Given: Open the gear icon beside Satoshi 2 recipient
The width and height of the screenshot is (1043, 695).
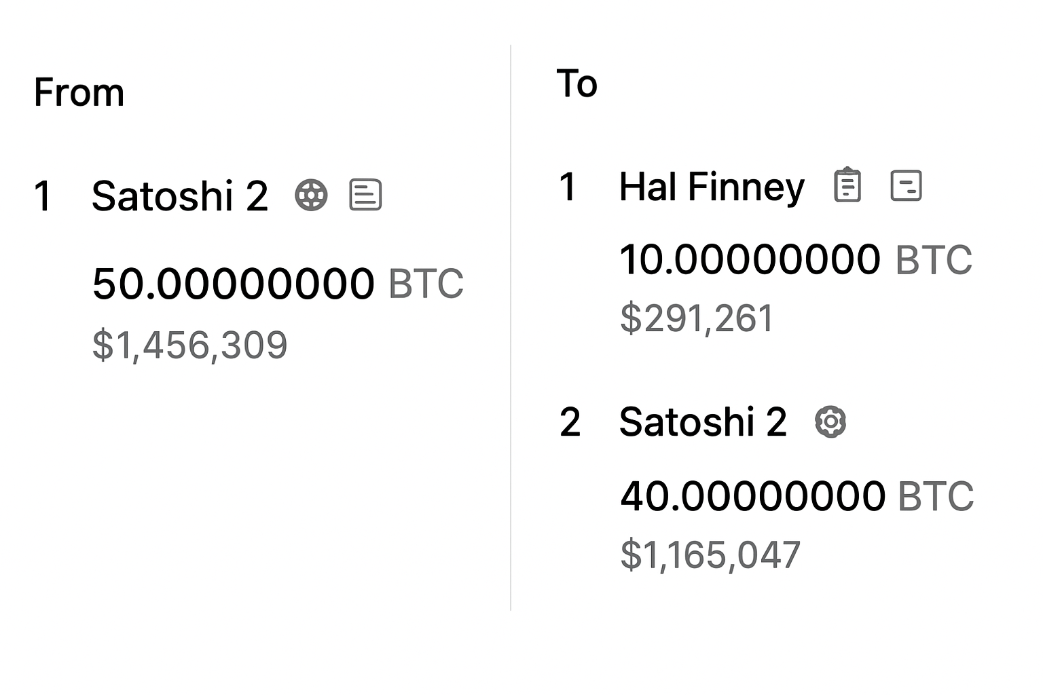Looking at the screenshot, I should point(830,421).
